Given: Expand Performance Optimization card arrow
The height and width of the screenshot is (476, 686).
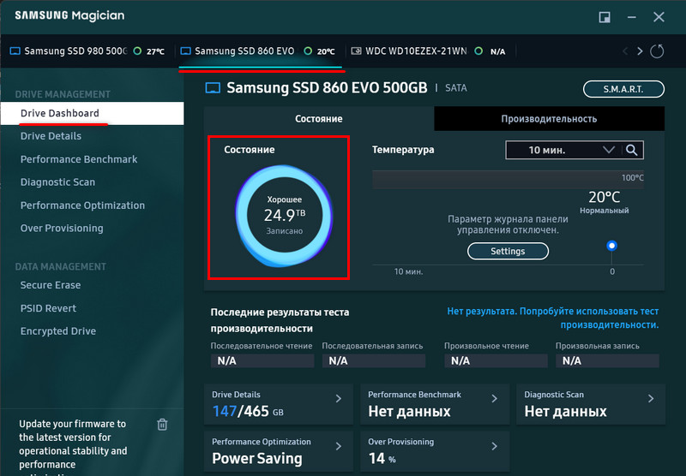Looking at the screenshot, I should click(x=339, y=446).
